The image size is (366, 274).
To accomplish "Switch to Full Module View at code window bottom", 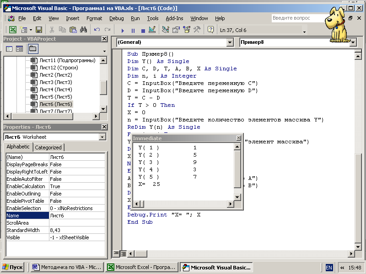I will pos(123,253).
